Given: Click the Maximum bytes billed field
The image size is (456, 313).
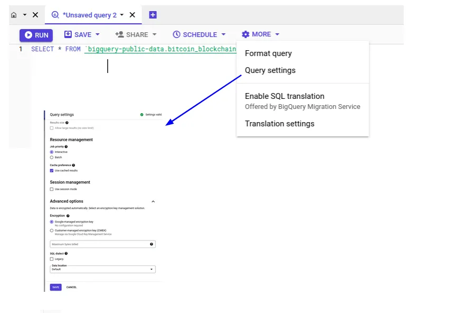Looking at the screenshot, I should pyautogui.click(x=103, y=244).
